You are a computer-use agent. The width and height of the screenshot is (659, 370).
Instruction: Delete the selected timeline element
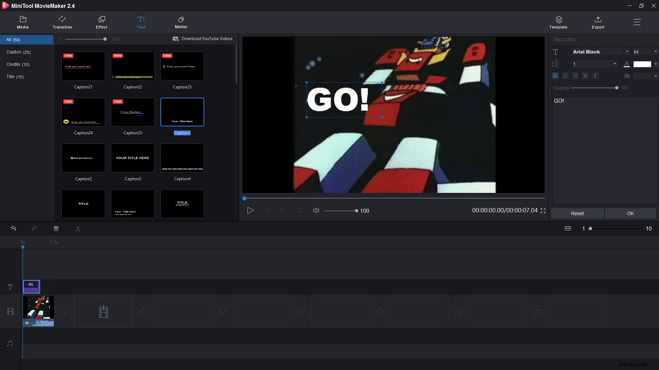(x=55, y=228)
